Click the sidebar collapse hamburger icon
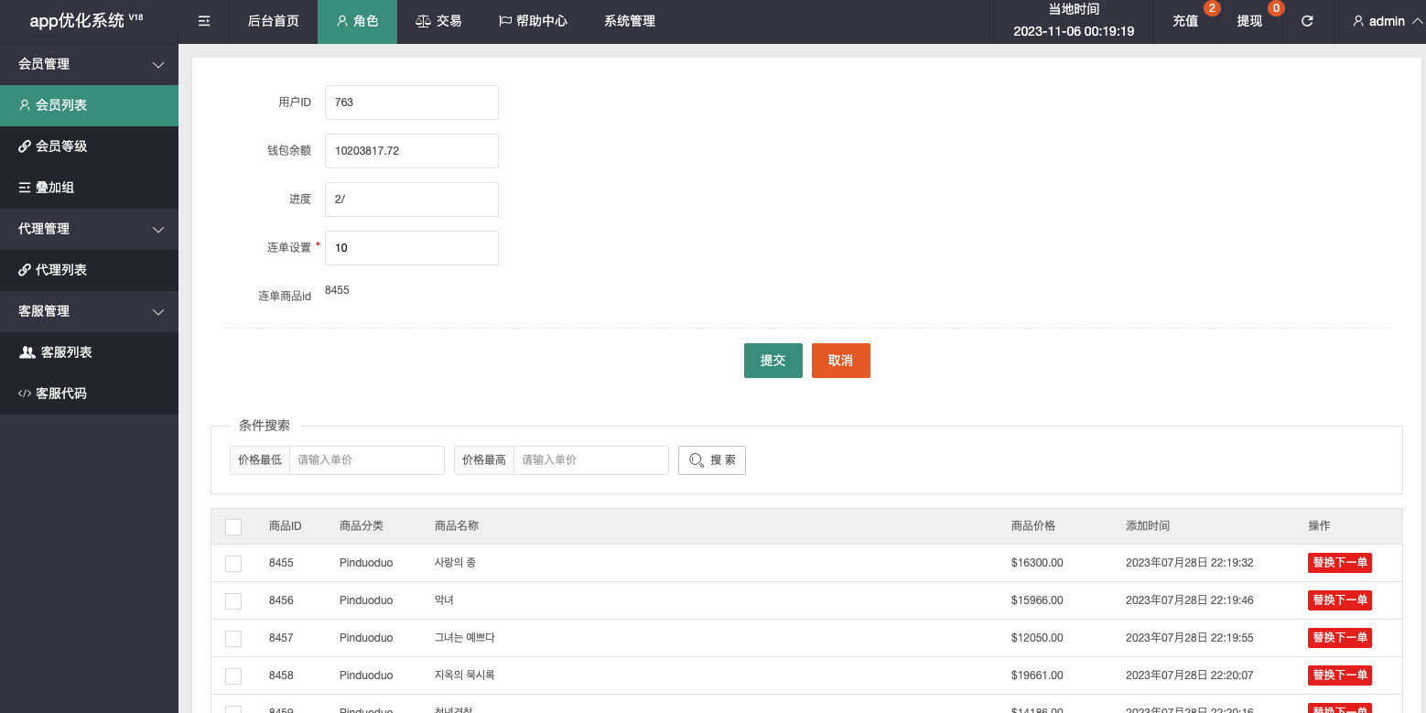The image size is (1426, 713). tap(204, 21)
